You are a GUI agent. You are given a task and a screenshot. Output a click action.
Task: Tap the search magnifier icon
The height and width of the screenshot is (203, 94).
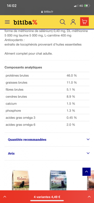(x=62, y=22)
